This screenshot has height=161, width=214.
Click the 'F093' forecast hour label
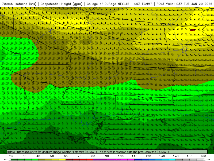pyautogui.click(x=160, y=4)
